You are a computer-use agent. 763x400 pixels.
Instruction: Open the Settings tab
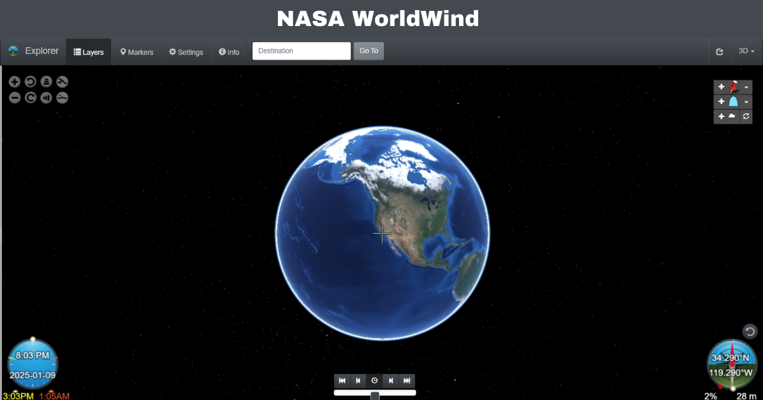[186, 51]
